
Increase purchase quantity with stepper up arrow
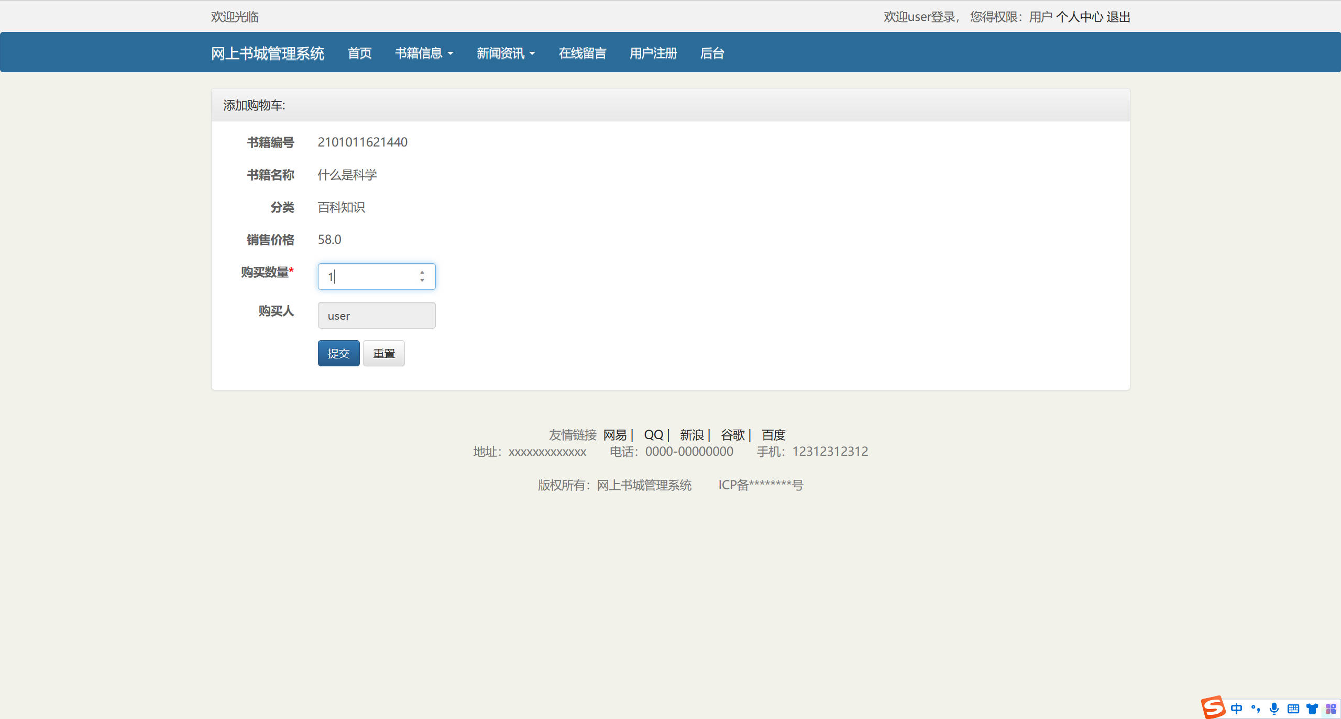pyautogui.click(x=422, y=272)
